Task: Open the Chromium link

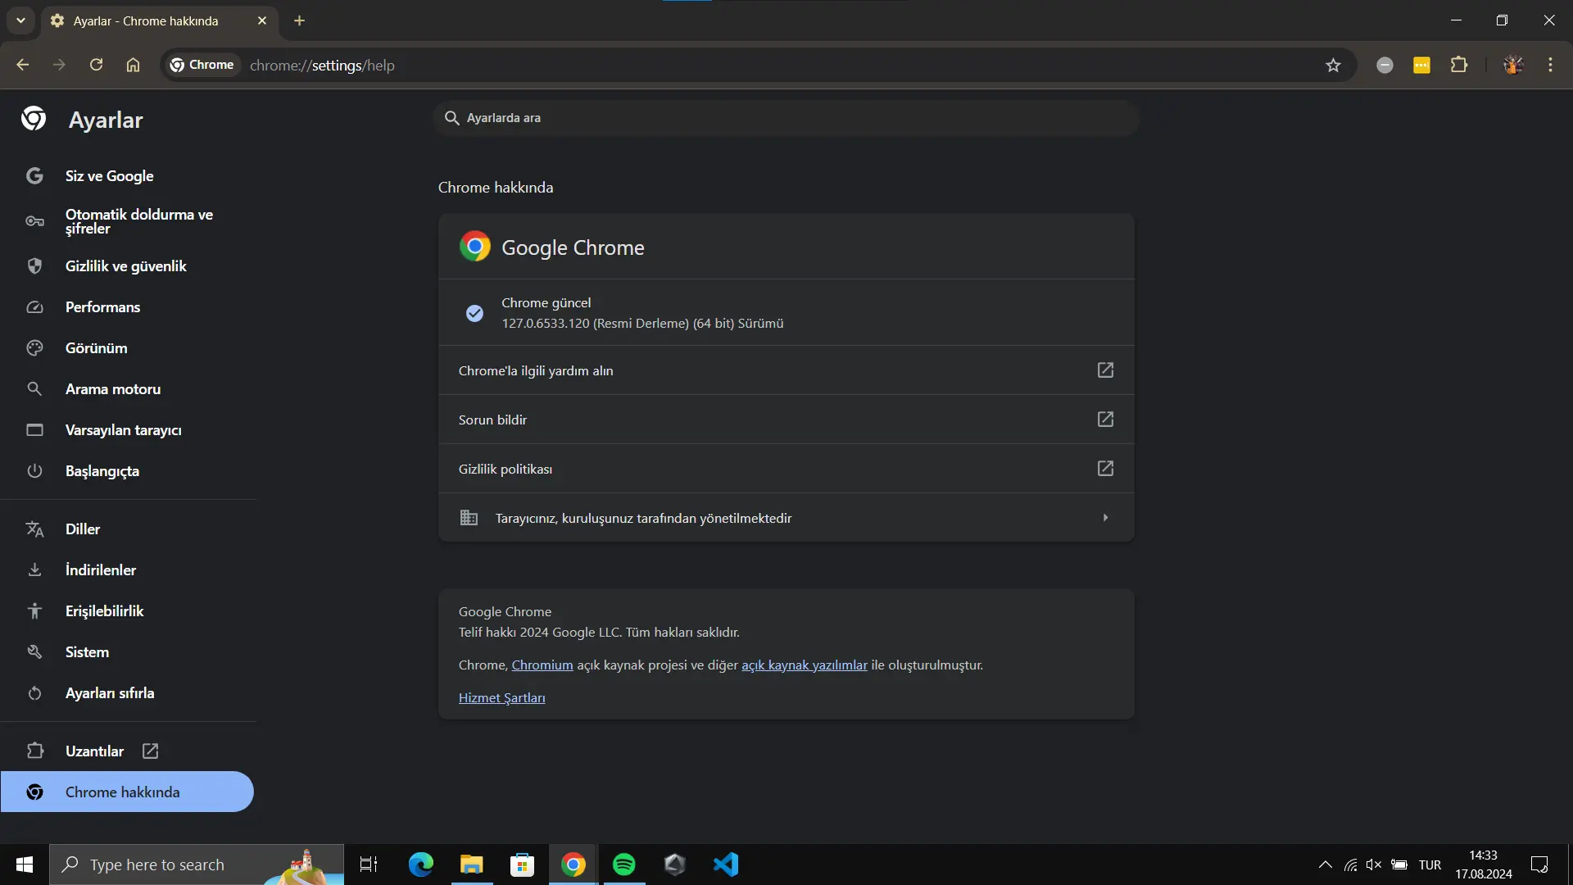Action: [542, 665]
